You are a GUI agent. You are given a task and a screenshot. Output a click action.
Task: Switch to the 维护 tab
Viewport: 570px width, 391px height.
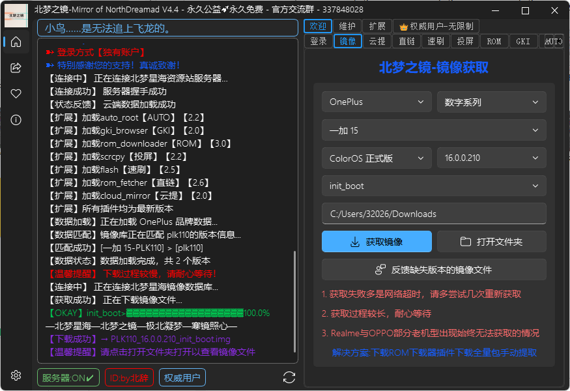349,26
